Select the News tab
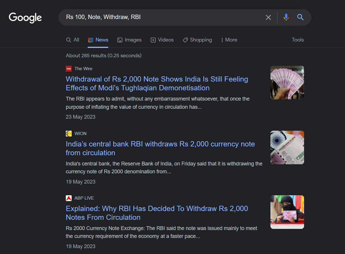The width and height of the screenshot is (345, 254). [x=98, y=40]
